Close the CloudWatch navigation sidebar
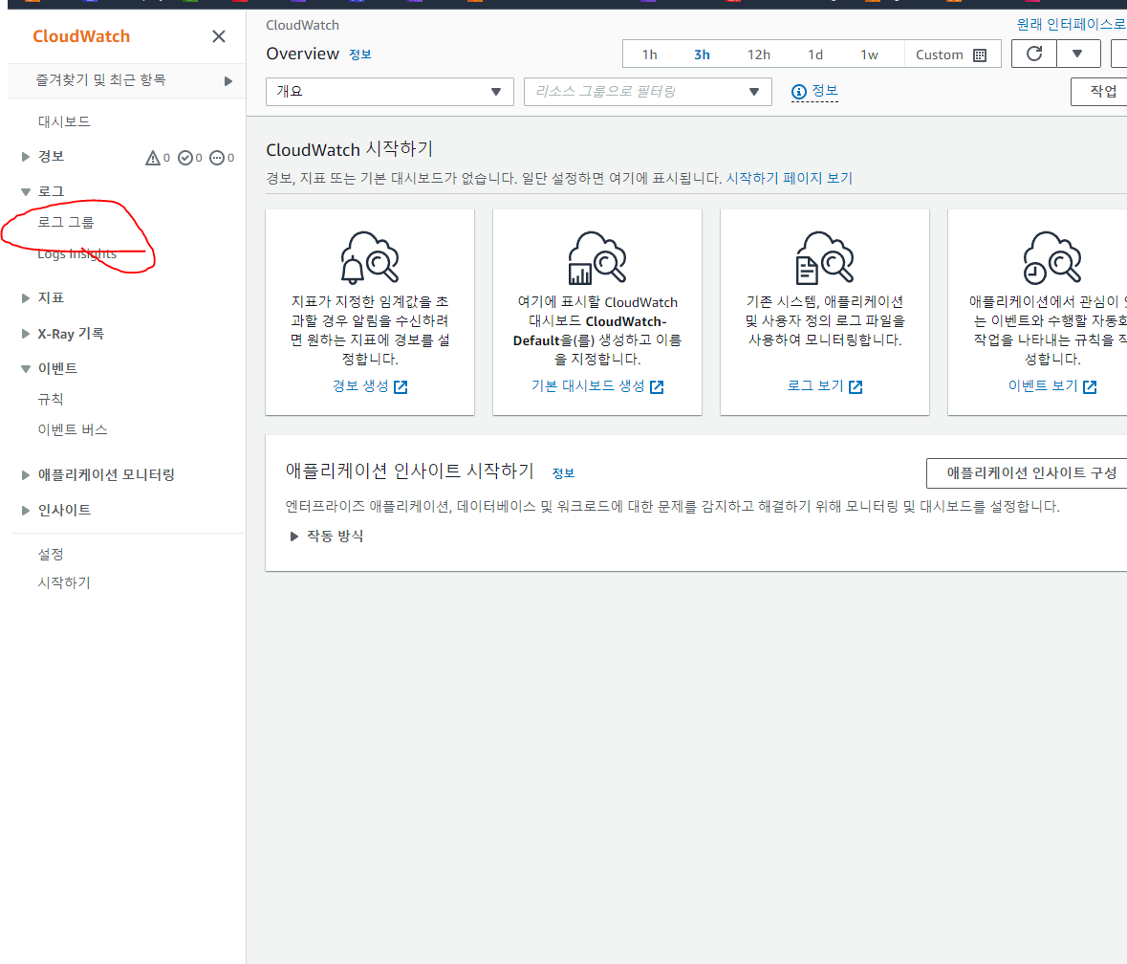 click(219, 36)
